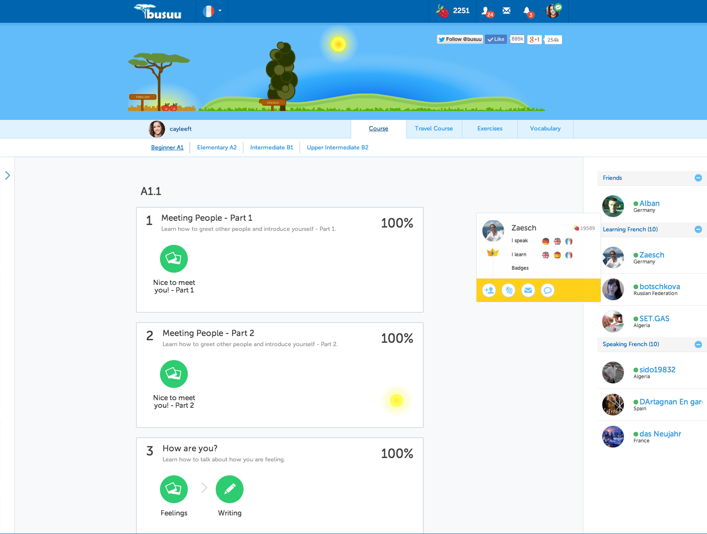Collapse the Speaking French (10) section
707x534 pixels.
(x=699, y=344)
